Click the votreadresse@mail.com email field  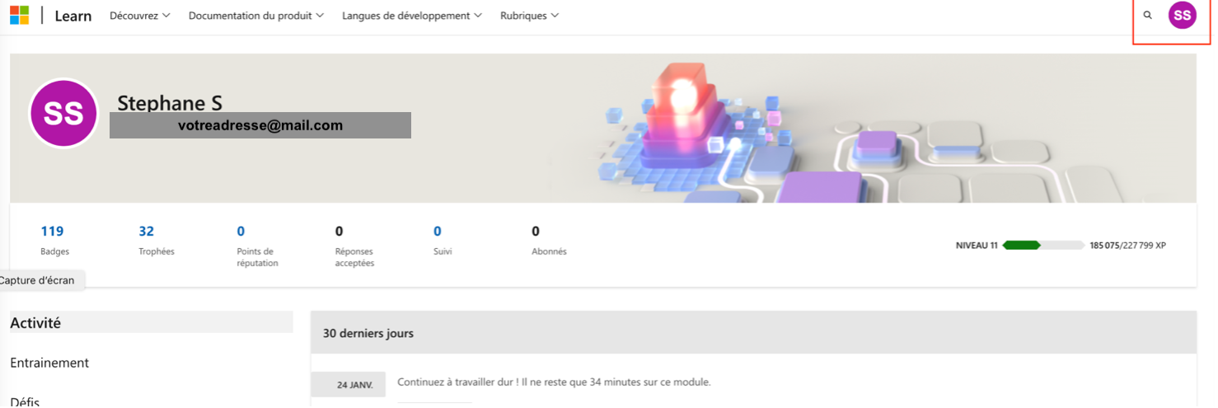(x=260, y=125)
